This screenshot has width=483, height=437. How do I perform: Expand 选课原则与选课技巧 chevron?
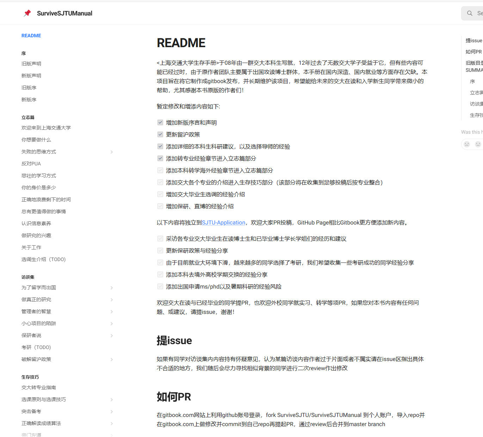tap(112, 400)
